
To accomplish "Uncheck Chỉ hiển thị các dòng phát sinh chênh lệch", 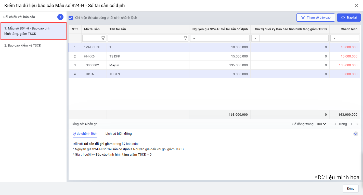I will point(71,18).
